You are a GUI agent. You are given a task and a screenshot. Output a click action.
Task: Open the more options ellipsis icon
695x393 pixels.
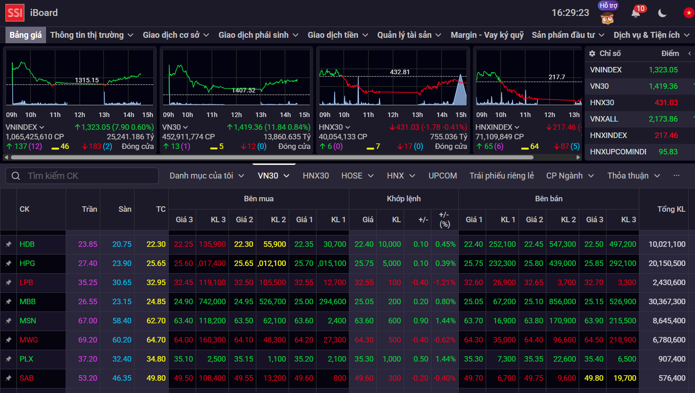676,175
